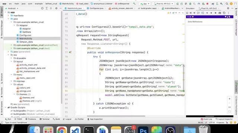Click the red Stop button in toolbar
The height and width of the screenshot is (133, 238).
pyautogui.click(x=208, y=4)
